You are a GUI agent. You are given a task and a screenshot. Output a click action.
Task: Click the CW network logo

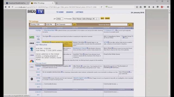click(32, 37)
